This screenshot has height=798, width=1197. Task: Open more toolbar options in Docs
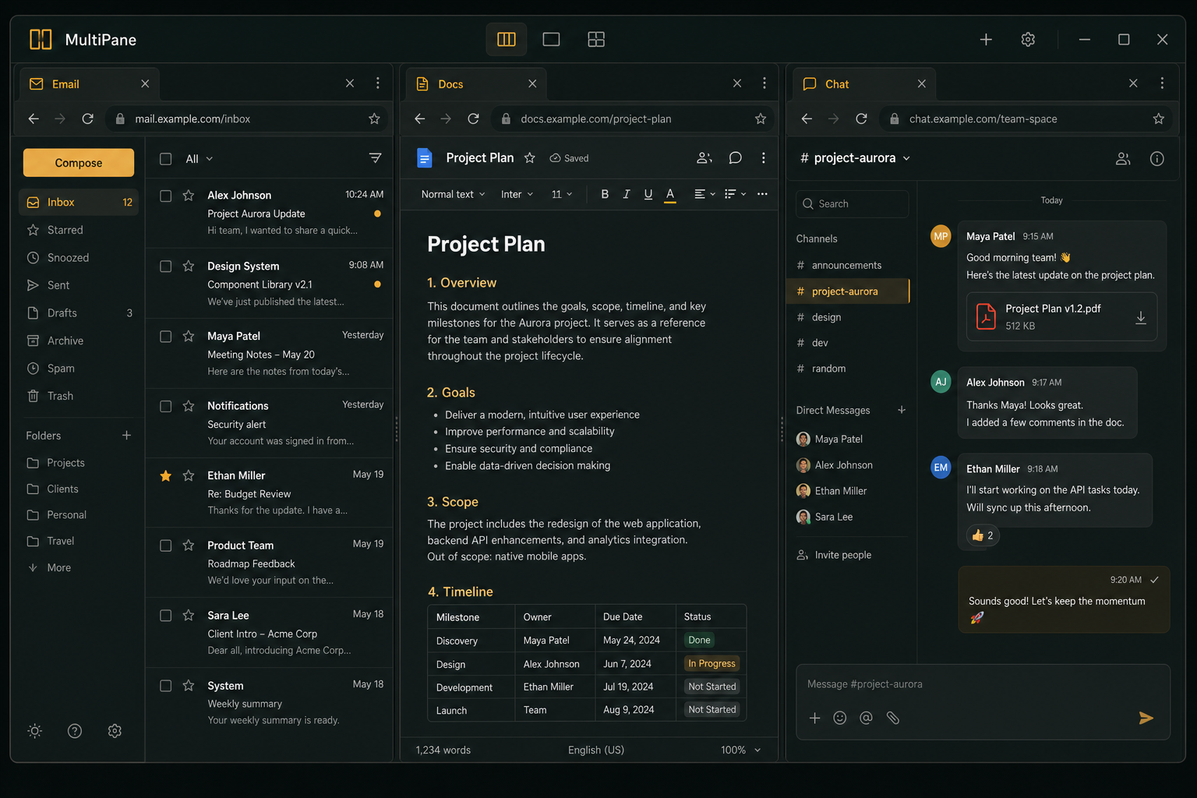click(x=762, y=194)
